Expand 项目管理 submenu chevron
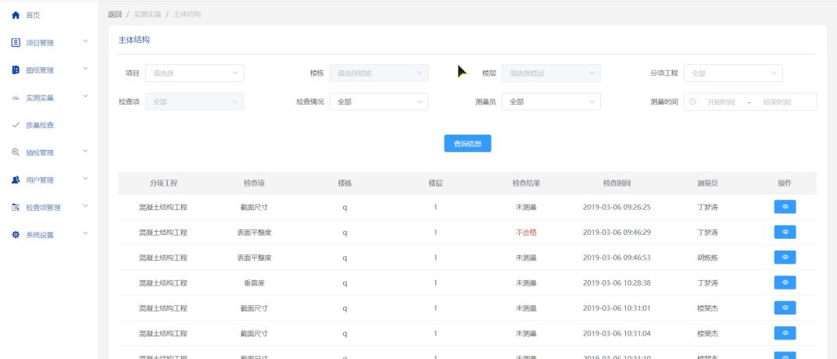 (85, 41)
